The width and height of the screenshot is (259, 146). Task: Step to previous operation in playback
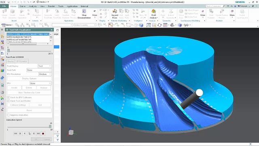(20, 133)
